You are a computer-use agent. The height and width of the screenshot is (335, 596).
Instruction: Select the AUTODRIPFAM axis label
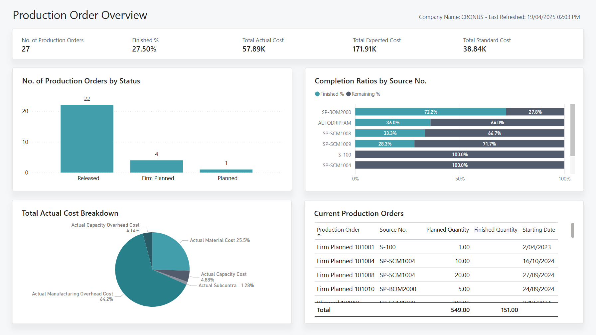point(334,123)
